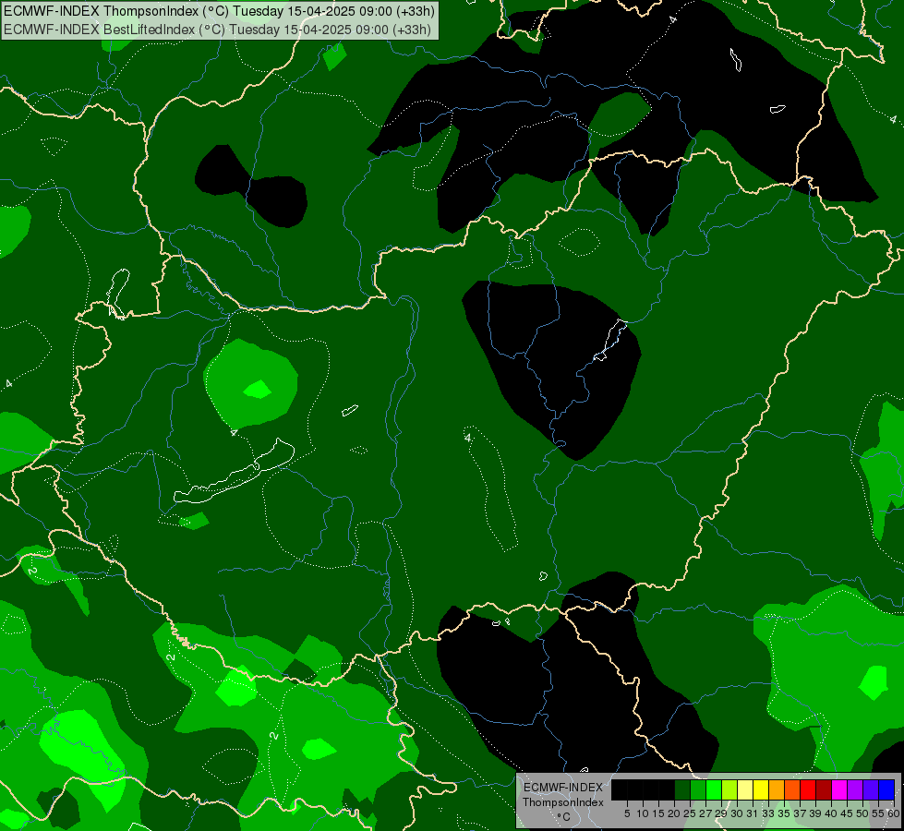The width and height of the screenshot is (904, 831).
Task: Click the yellow 31–33 legend swatch
Action: click(761, 789)
